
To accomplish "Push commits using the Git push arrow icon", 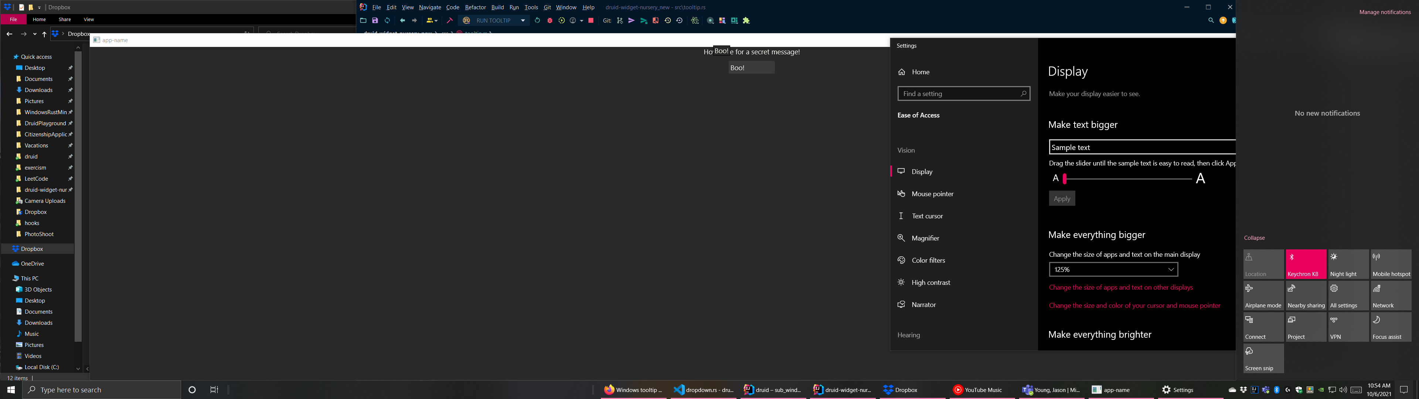I will click(632, 20).
